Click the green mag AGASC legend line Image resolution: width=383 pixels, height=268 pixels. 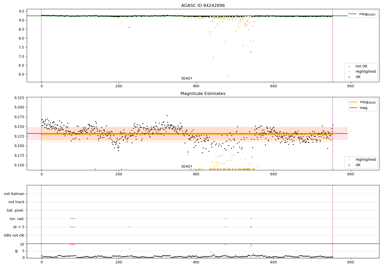[353, 14]
